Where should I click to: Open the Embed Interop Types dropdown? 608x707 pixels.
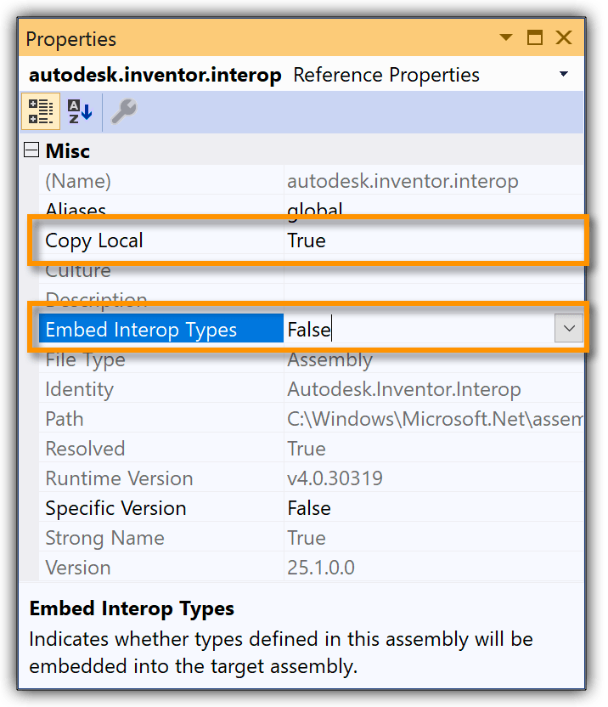point(567,328)
